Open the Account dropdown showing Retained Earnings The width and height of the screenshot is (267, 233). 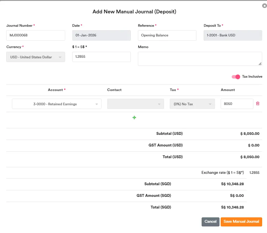(x=57, y=104)
